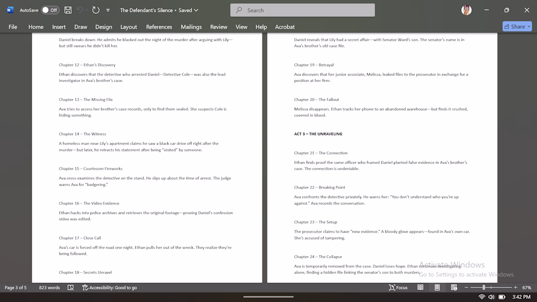Viewport: 537px width, 302px height.
Task: Switch to the Insert tab
Action: click(59, 27)
